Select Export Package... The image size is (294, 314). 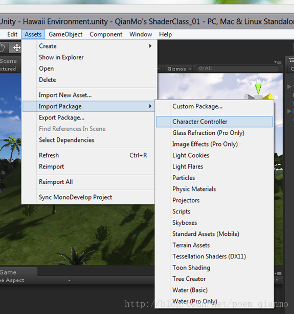tap(89, 117)
